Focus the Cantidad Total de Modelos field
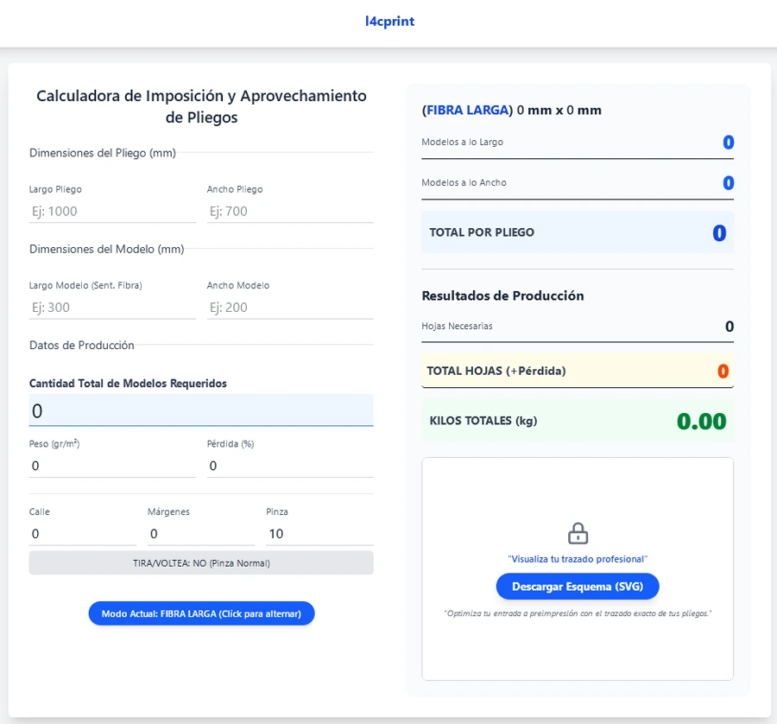 click(x=201, y=410)
